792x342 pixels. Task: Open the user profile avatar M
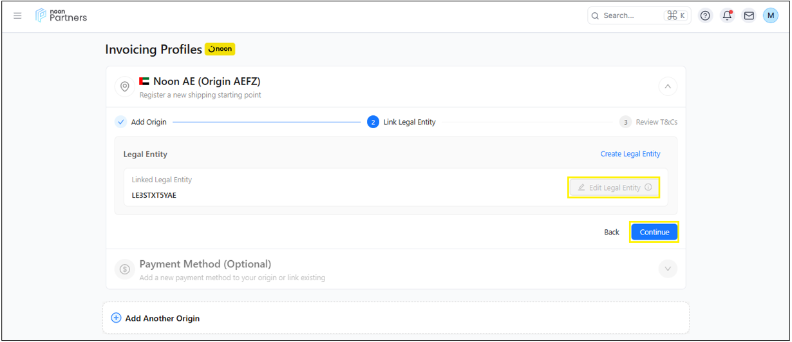tap(771, 15)
